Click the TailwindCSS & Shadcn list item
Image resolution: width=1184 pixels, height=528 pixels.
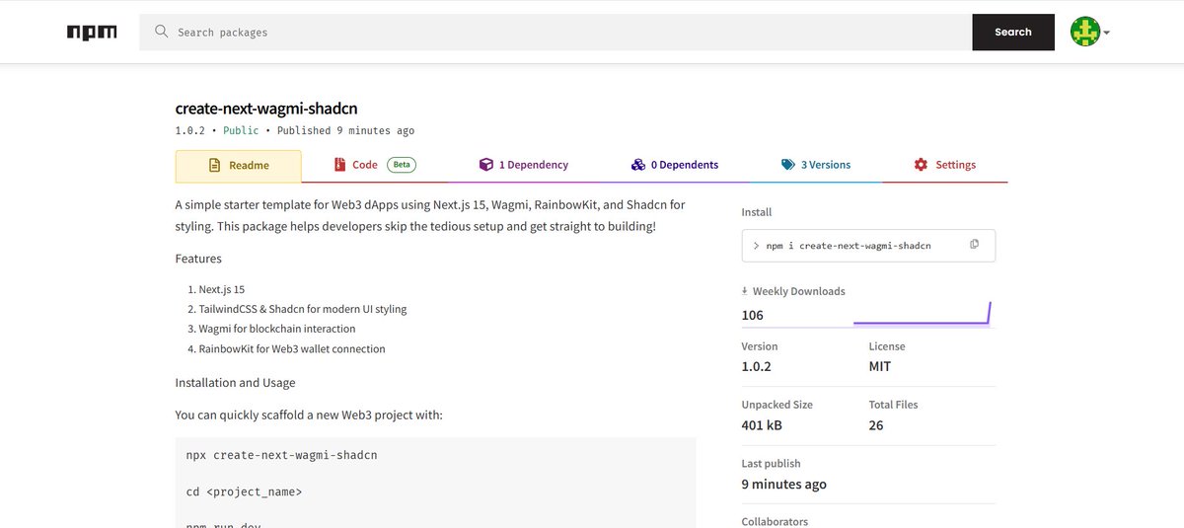(303, 309)
